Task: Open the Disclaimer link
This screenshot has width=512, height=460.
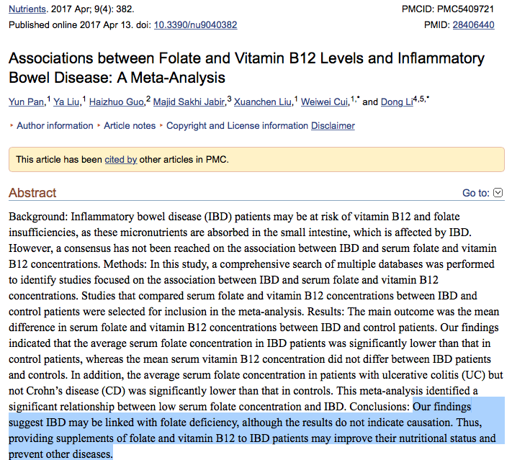Action: point(333,126)
